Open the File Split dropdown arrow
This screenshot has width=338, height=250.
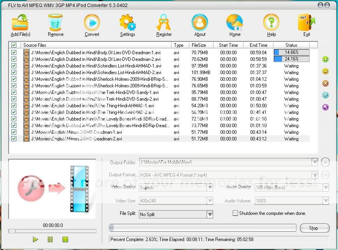pos(210,214)
